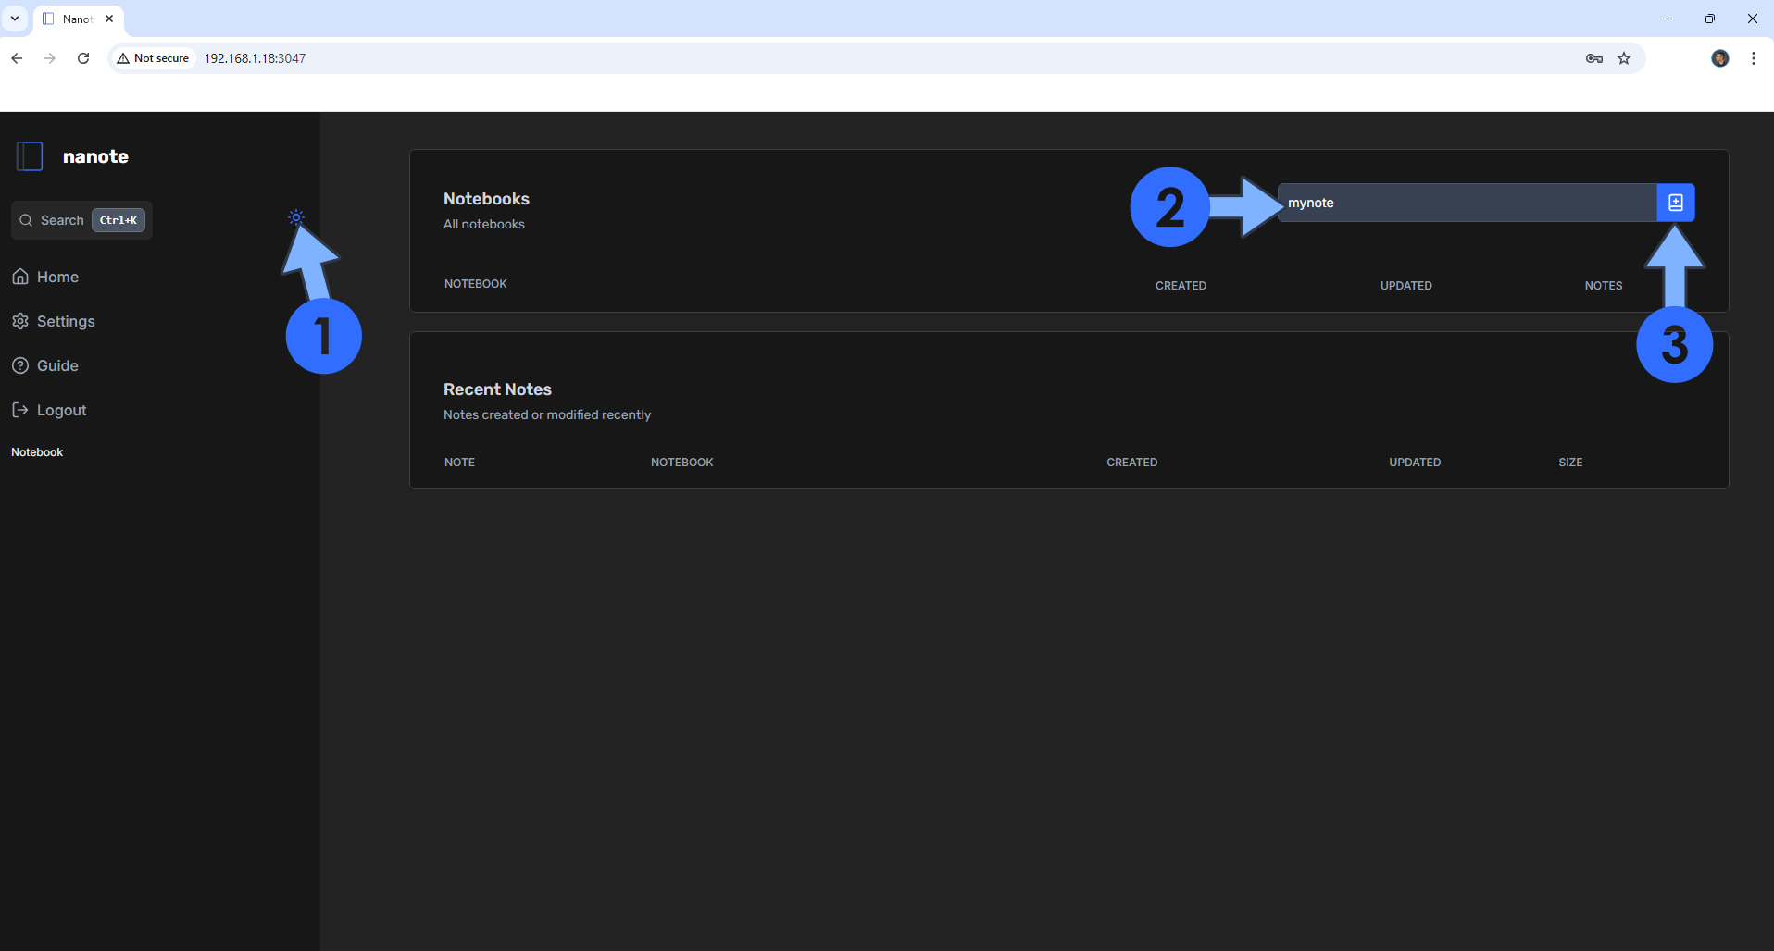Toggle the light/dark theme sun icon
This screenshot has width=1774, height=951.
point(296,217)
